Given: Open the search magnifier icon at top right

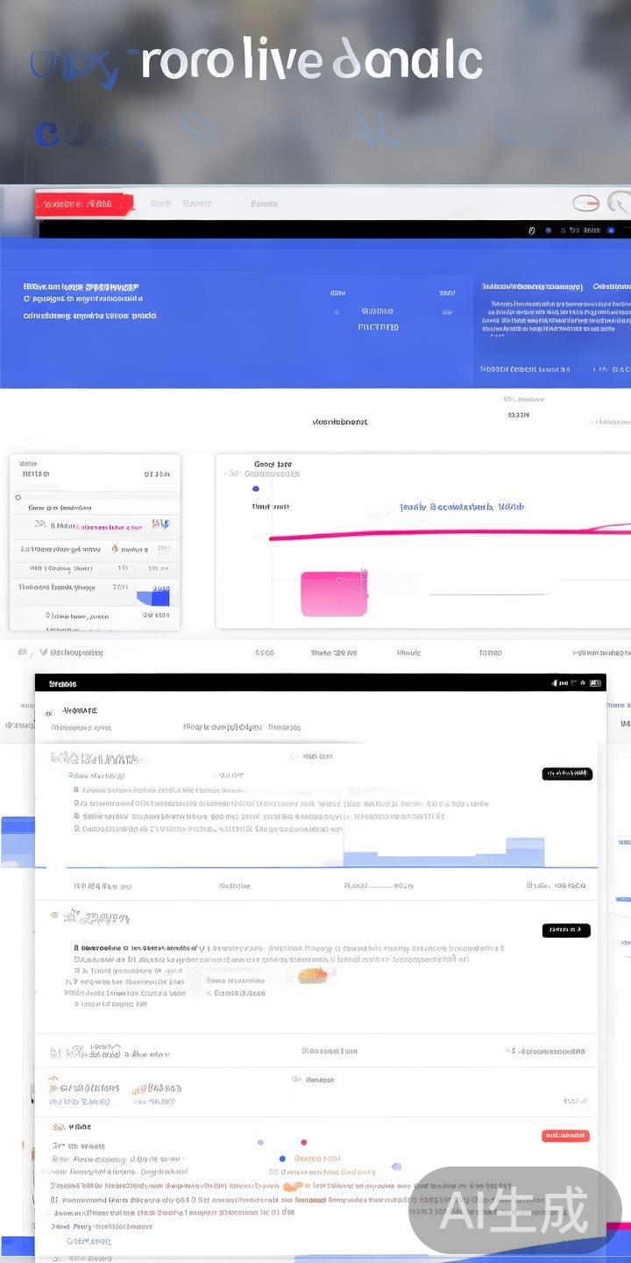Looking at the screenshot, I should coord(620,203).
